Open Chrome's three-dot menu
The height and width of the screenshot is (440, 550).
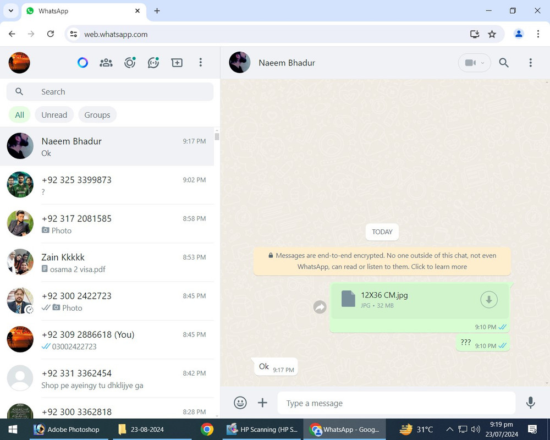538,34
